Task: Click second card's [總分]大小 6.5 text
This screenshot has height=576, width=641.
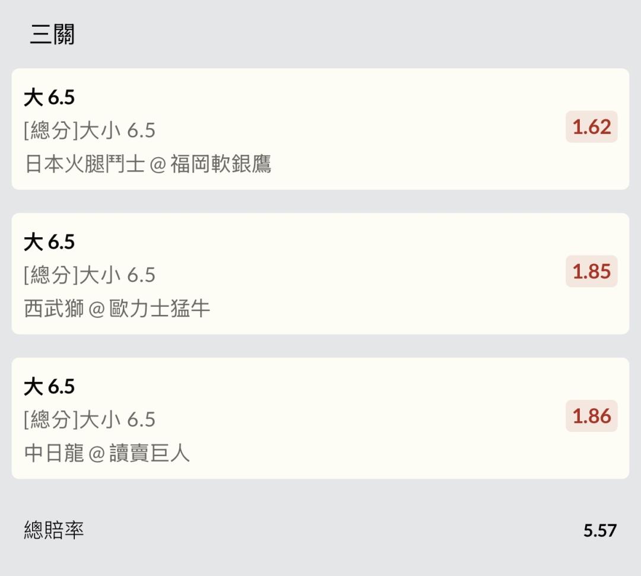Action: point(90,275)
